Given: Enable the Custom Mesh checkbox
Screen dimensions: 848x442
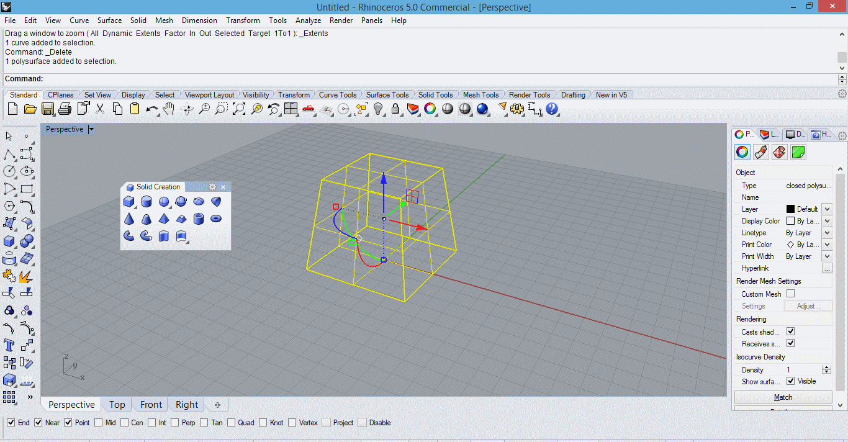Looking at the screenshot, I should (x=790, y=294).
